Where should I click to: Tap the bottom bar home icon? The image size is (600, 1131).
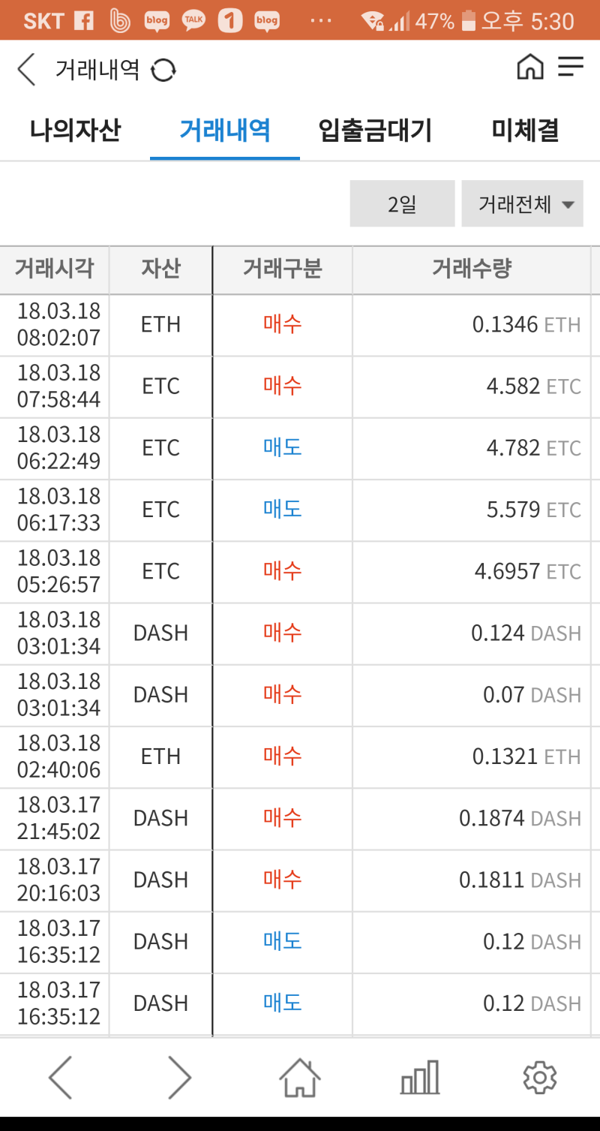299,1077
